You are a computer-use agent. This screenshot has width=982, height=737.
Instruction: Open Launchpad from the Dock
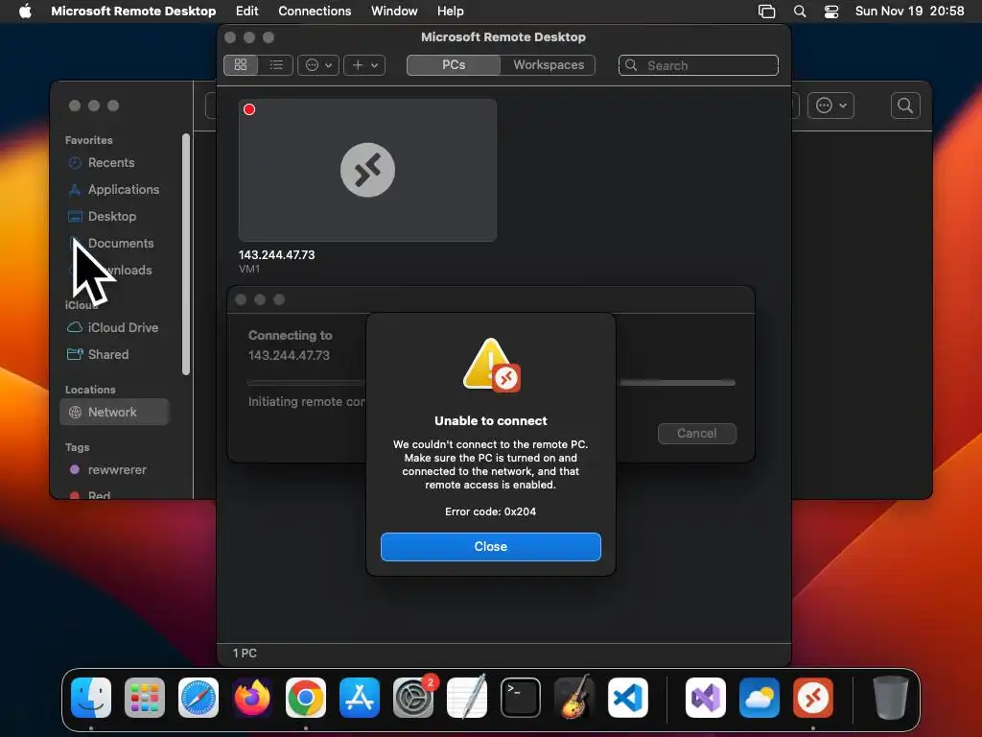coord(145,698)
